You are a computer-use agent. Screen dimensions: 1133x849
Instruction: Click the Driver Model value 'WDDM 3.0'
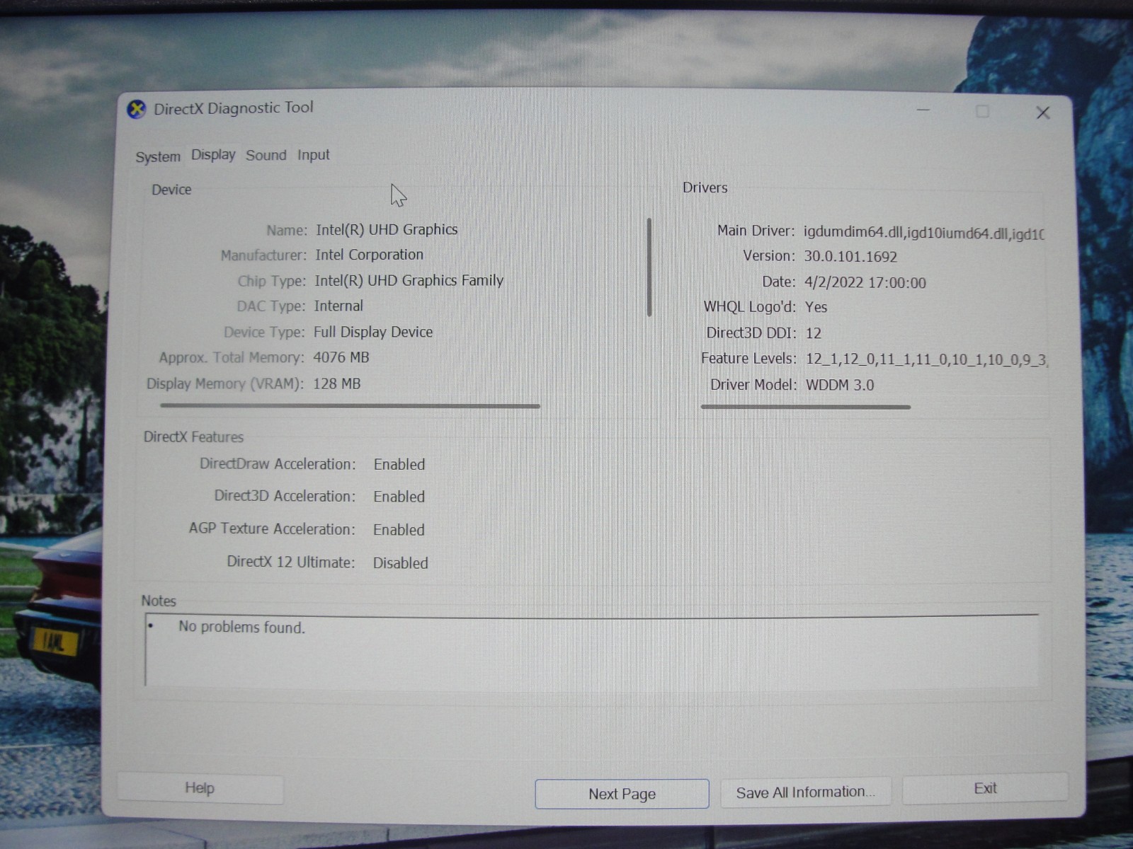[x=840, y=385]
